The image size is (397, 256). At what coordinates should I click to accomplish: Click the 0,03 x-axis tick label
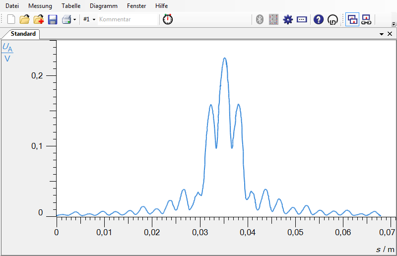tap(200, 232)
